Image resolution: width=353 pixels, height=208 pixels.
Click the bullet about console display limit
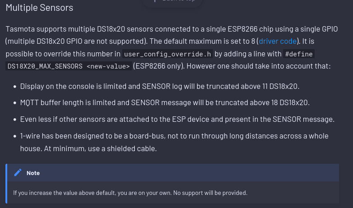coord(160,86)
